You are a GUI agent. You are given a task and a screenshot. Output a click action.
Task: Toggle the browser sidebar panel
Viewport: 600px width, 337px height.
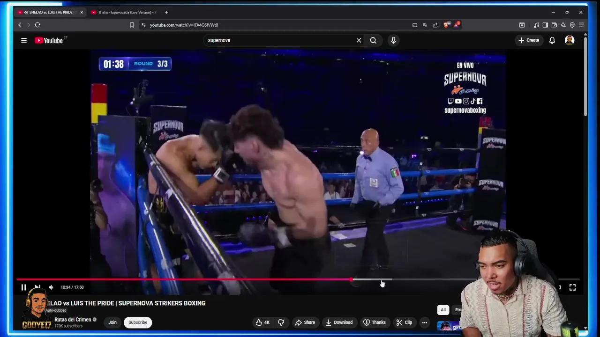545,25
